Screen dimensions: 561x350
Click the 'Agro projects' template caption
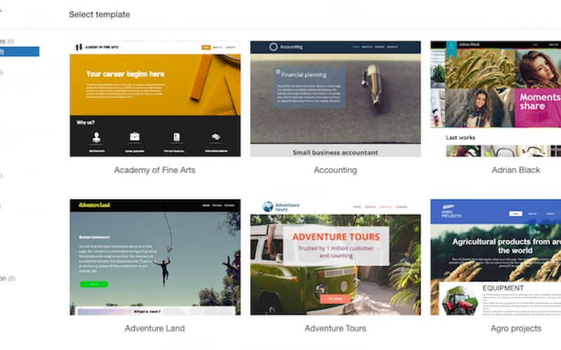(515, 328)
